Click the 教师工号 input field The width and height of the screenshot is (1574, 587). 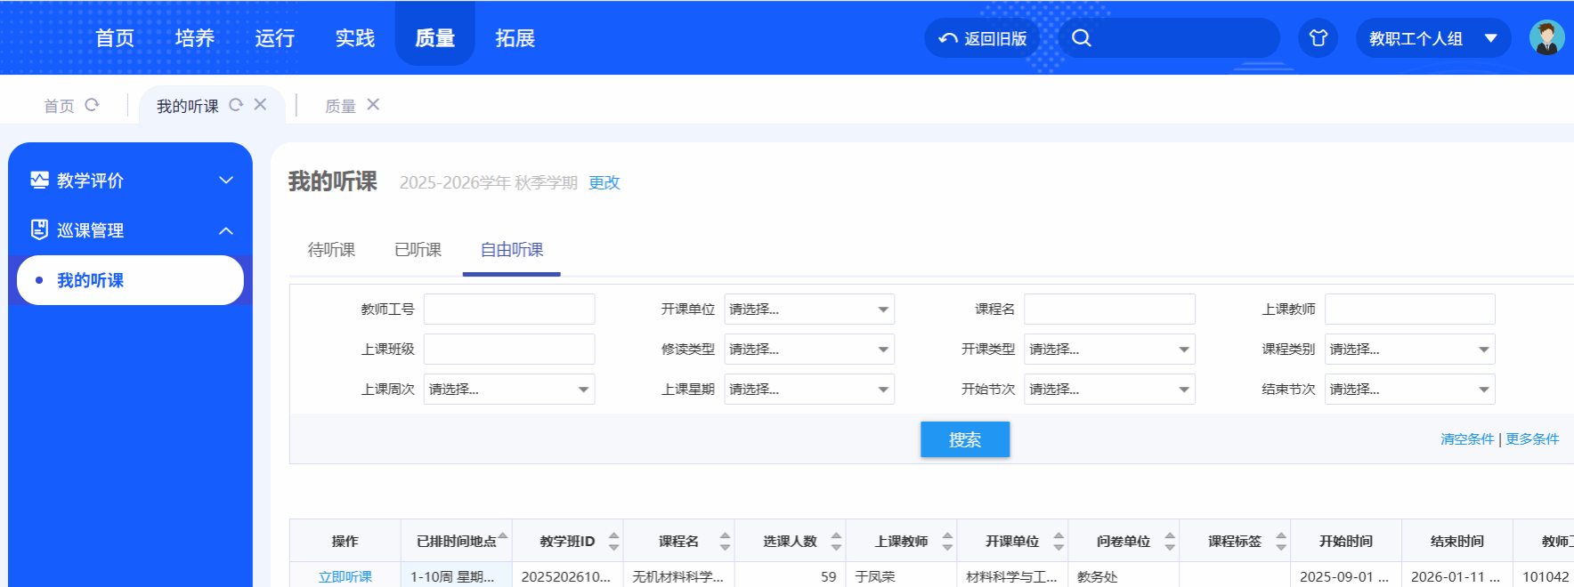pyautogui.click(x=508, y=310)
